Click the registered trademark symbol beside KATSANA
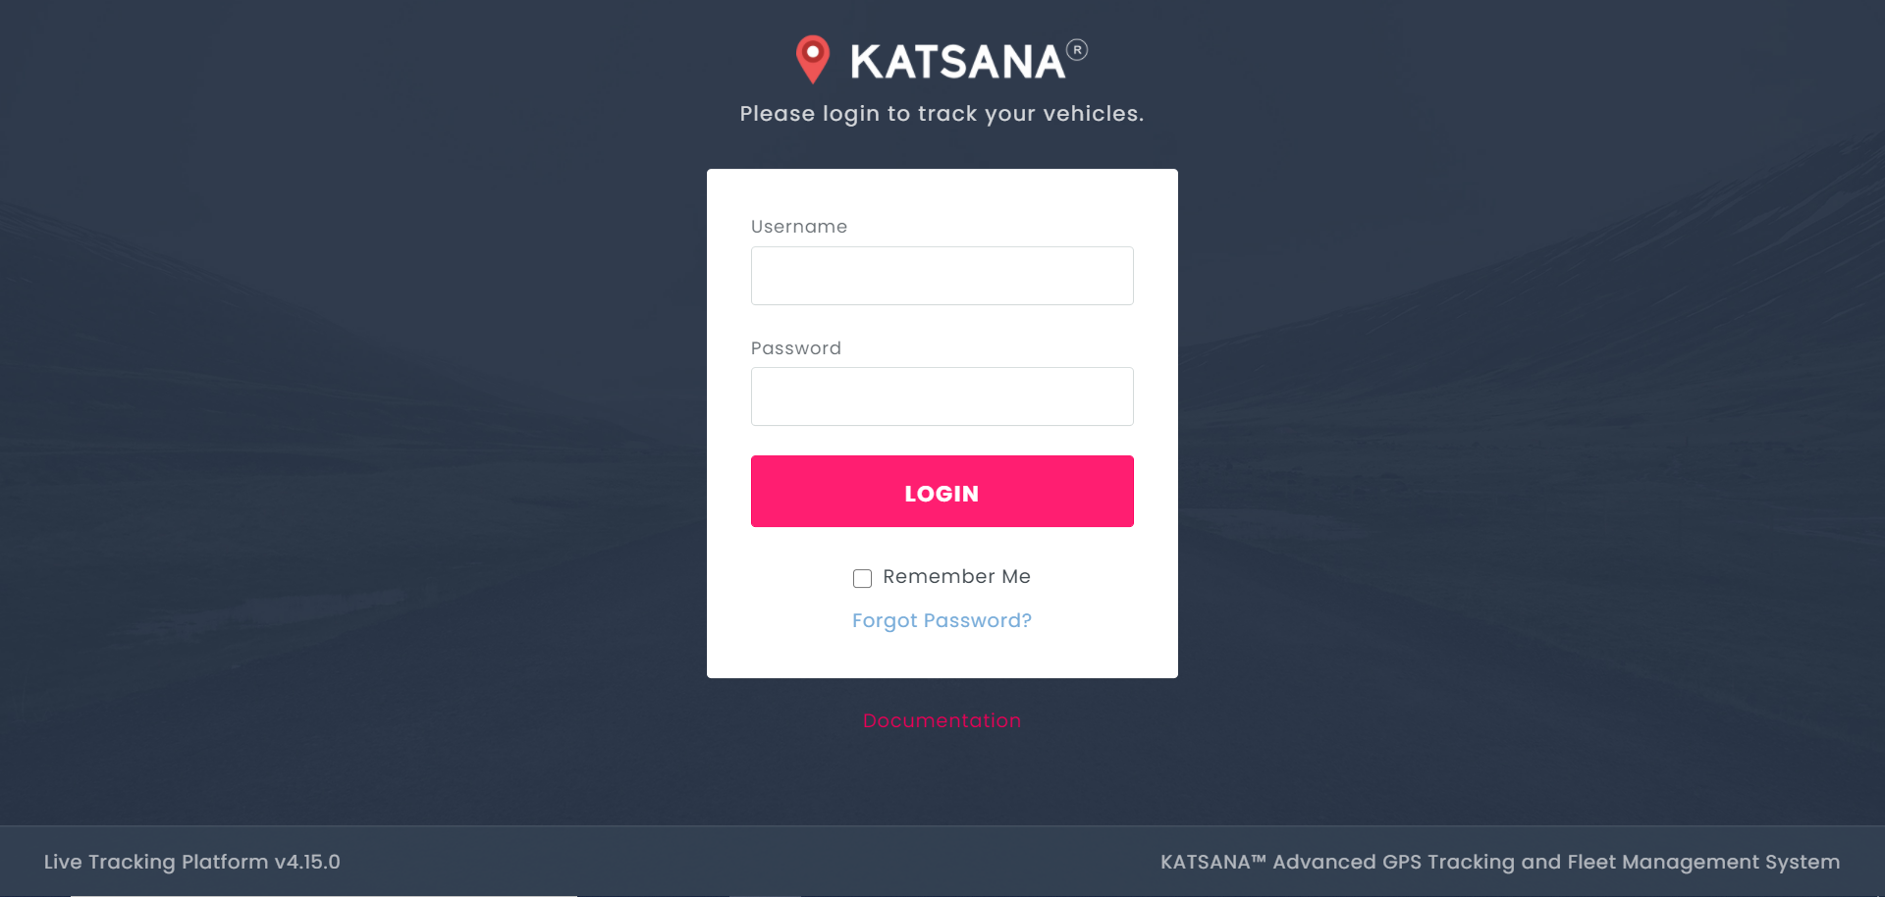Image resolution: width=1885 pixels, height=897 pixels. pos(1077,50)
